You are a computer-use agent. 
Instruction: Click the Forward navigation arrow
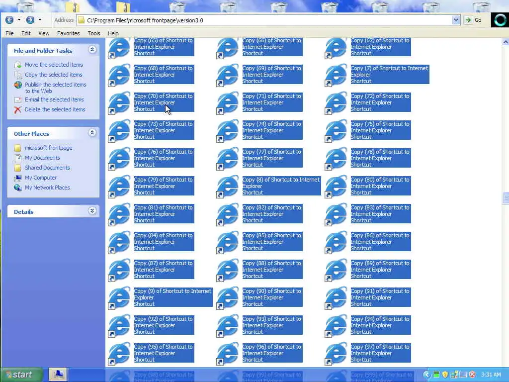(30, 20)
